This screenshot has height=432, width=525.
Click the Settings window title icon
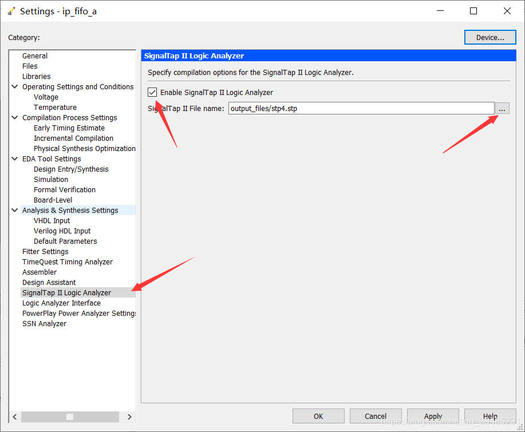click(x=11, y=11)
